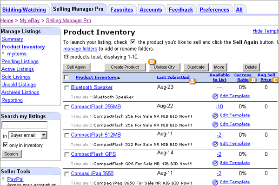Go to the Feedback tab

coord(181,10)
